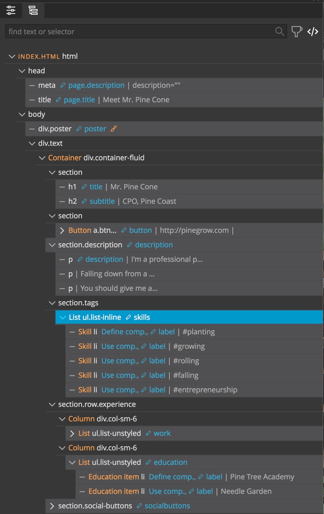Click the pencil icon next to button
This screenshot has height=514, width=324.
pyautogui.click(x=124, y=230)
